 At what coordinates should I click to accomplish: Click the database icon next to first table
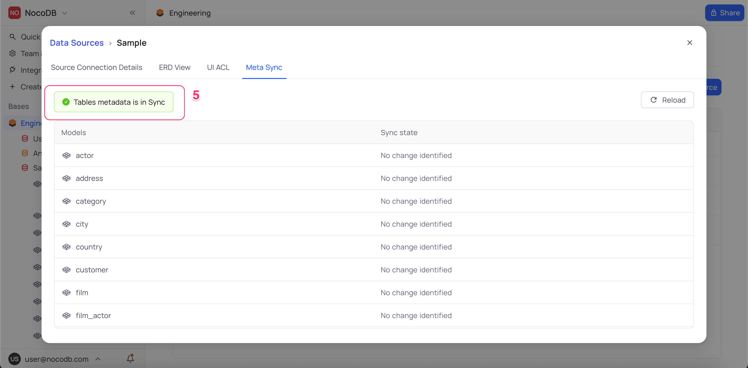pos(25,139)
